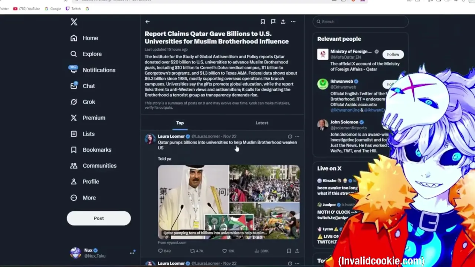Open Communities in the sidebar
Image resolution: width=475 pixels, height=267 pixels.
coord(94,166)
